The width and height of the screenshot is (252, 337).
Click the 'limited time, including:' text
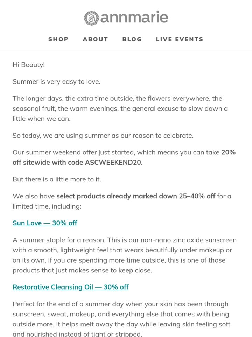[47, 206]
